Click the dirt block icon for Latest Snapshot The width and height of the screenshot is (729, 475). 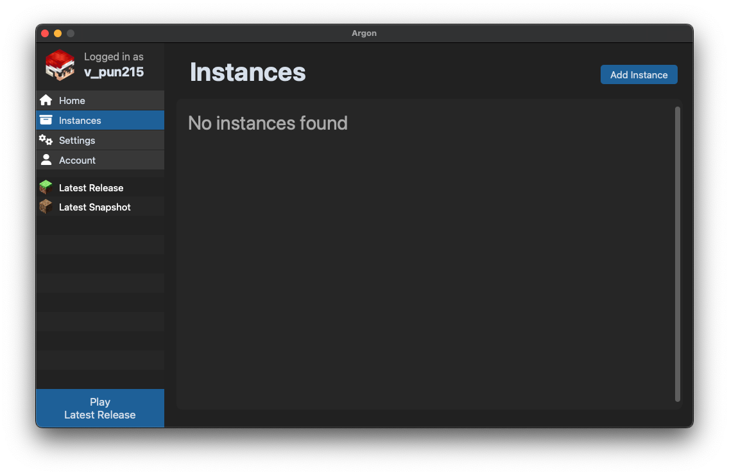tap(46, 207)
